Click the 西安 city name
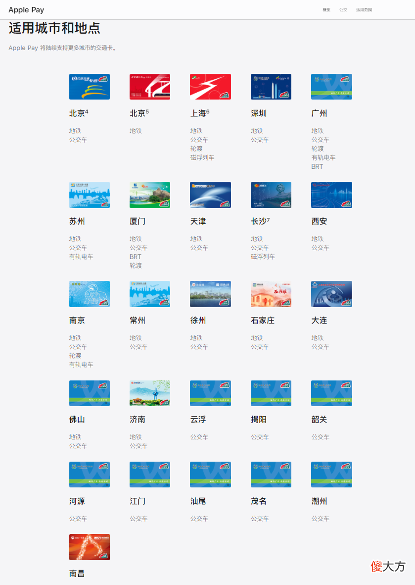The image size is (415, 585). [x=319, y=221]
